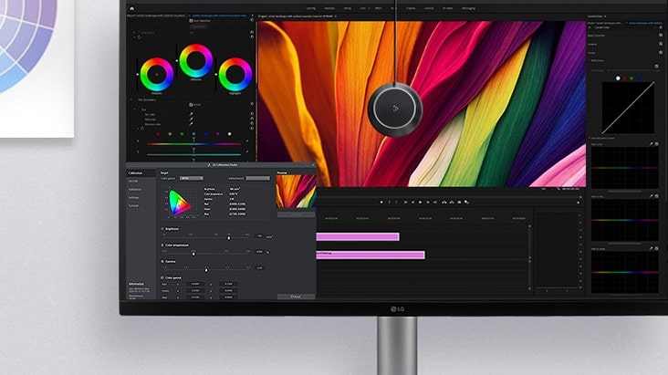Open the Effects workspace tab
Image resolution: width=668 pixels, height=375 pixels.
tap(379, 8)
